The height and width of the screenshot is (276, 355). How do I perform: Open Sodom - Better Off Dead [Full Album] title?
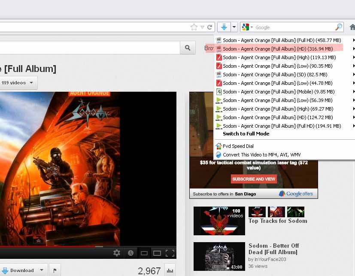coord(273,249)
